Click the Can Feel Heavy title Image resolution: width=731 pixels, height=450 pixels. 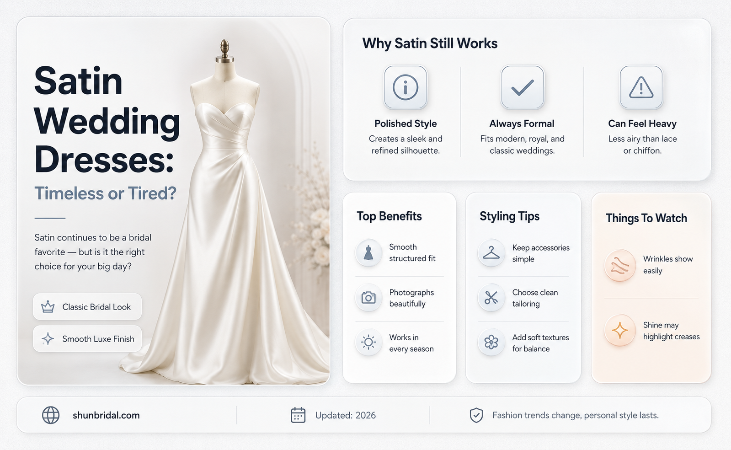tap(642, 123)
